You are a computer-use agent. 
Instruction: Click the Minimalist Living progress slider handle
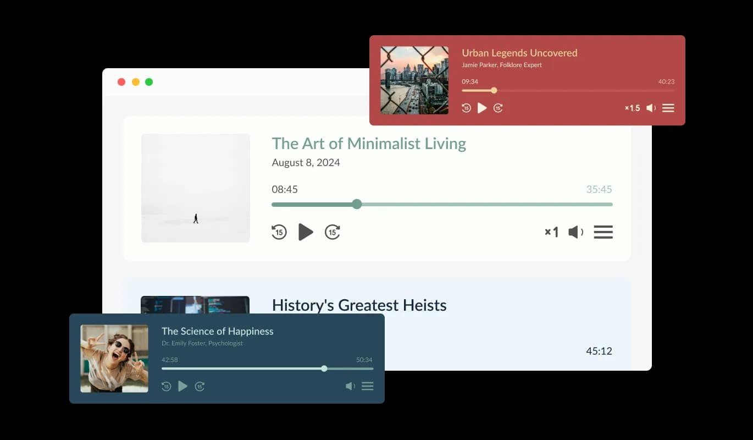357,204
